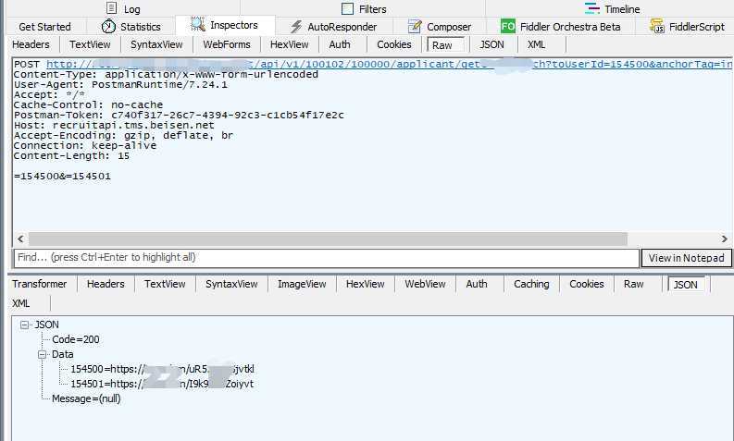This screenshot has height=441, width=734.
Task: Select the Message=(null) tree item
Action: 86,398
